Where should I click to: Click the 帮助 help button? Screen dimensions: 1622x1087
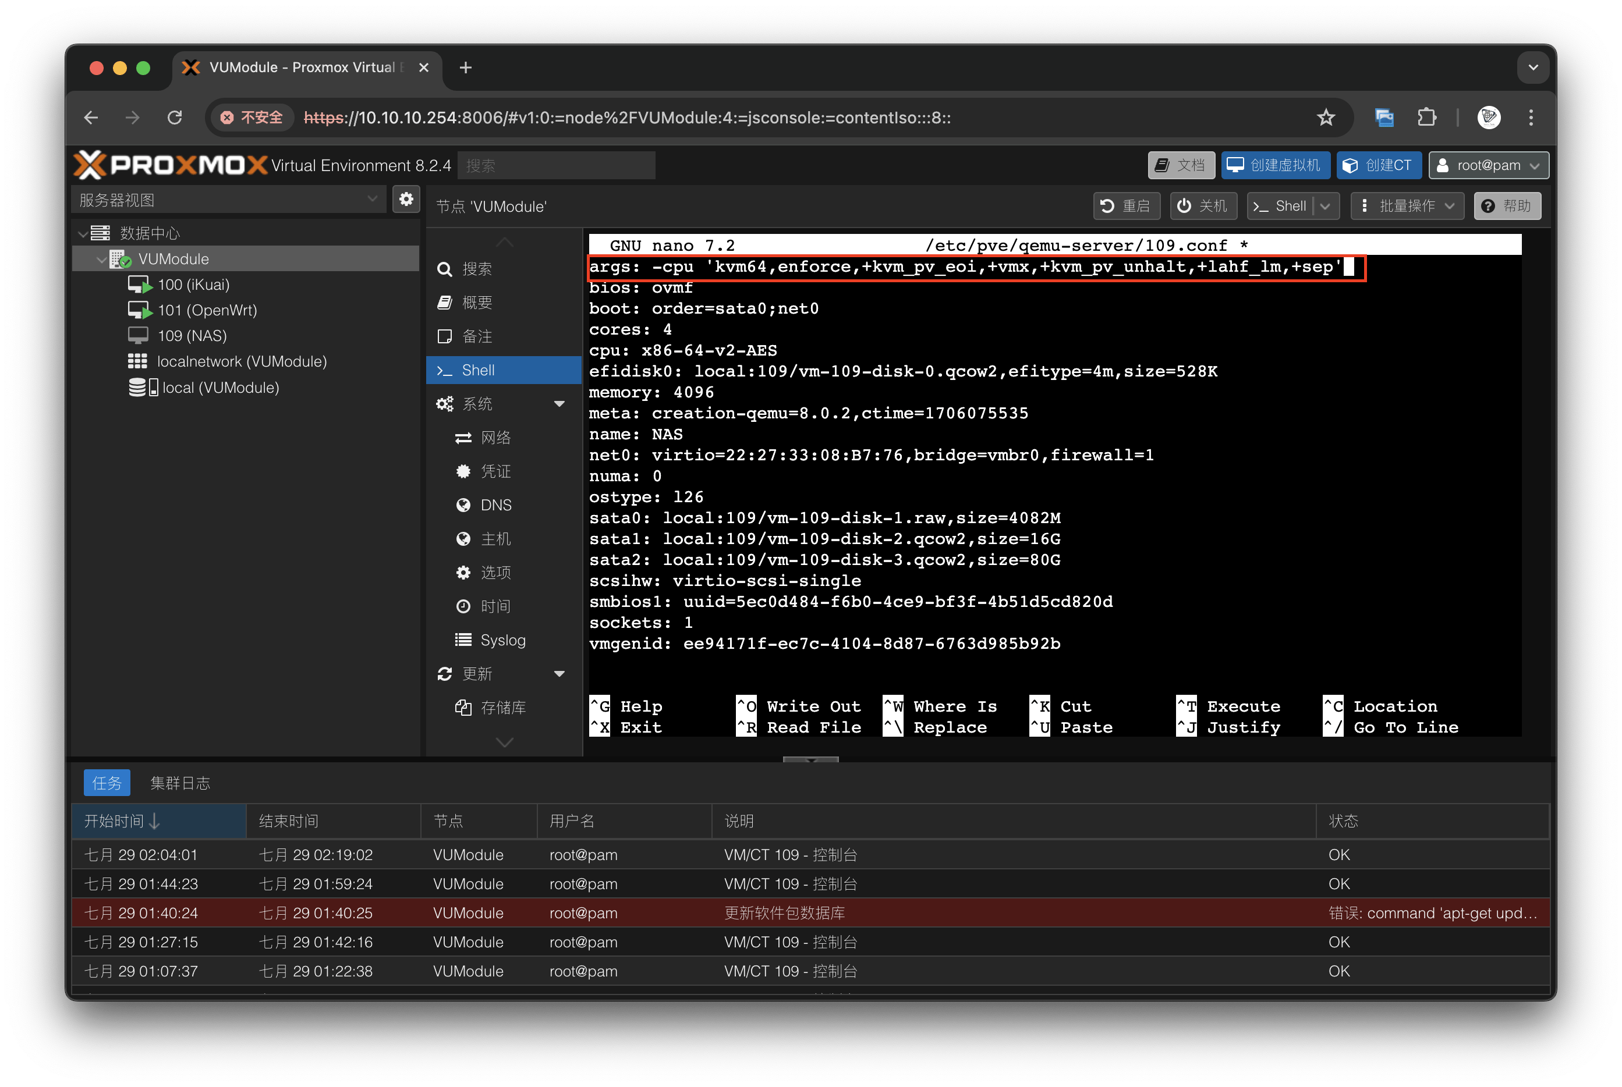[x=1506, y=206]
